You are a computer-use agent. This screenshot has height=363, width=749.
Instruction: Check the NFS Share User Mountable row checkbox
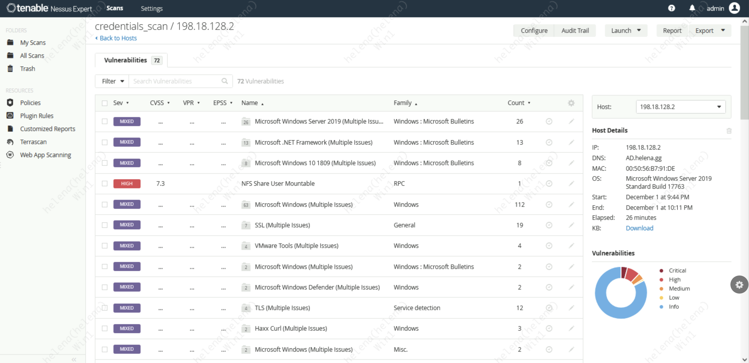pyautogui.click(x=105, y=184)
